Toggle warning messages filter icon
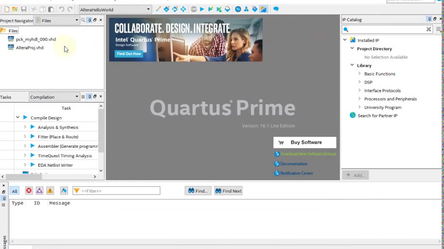The width and height of the screenshot is (444, 249). [50, 191]
